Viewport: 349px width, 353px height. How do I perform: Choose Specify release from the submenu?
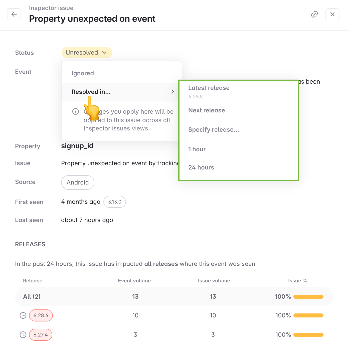click(214, 130)
